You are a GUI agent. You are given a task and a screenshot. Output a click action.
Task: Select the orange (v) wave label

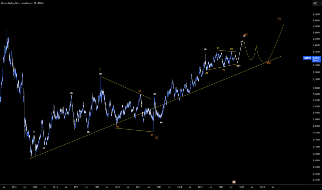(x=279, y=19)
